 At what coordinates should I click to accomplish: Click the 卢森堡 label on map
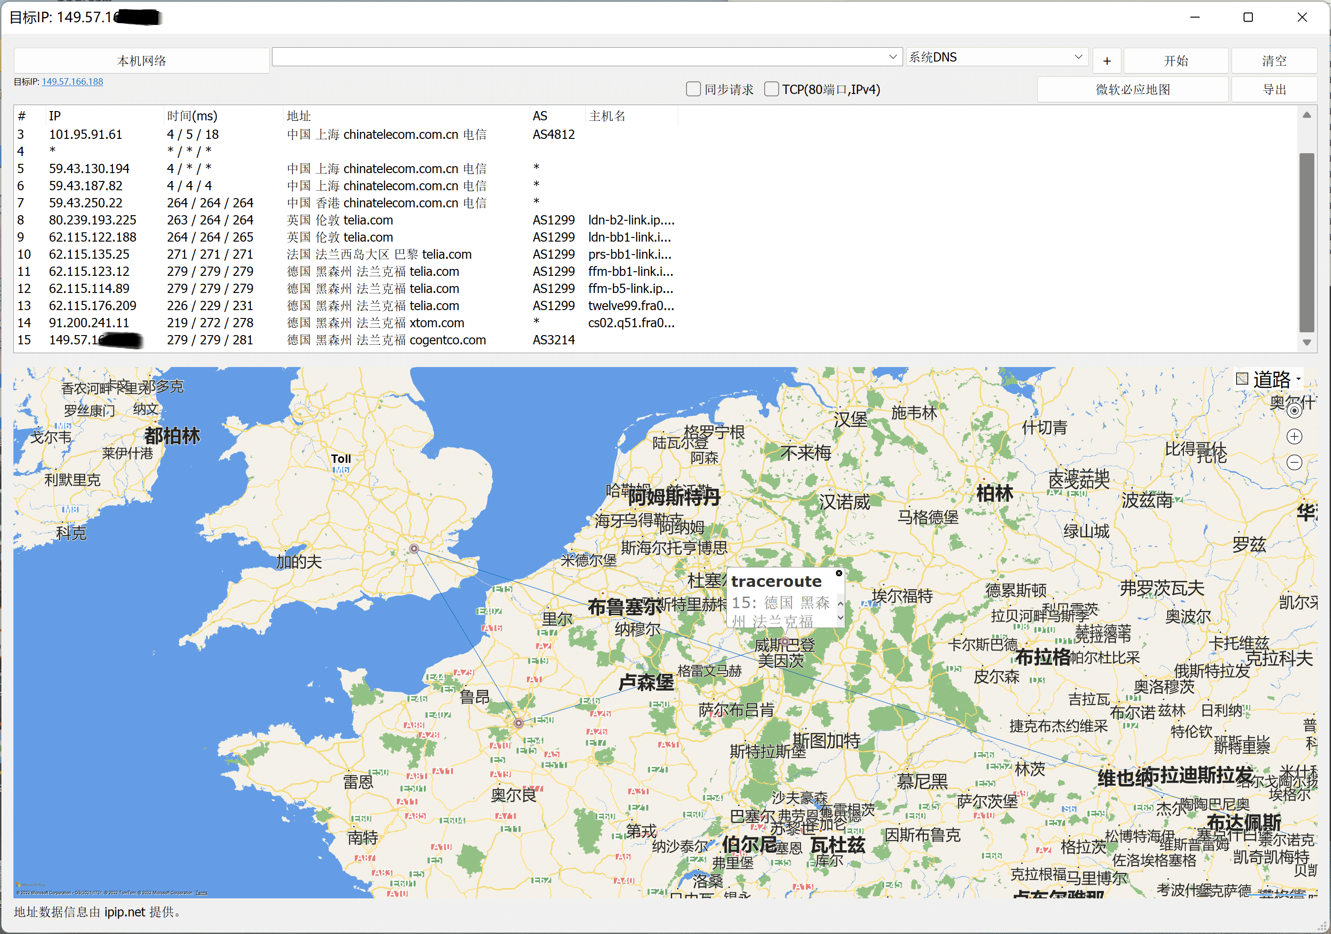point(646,682)
